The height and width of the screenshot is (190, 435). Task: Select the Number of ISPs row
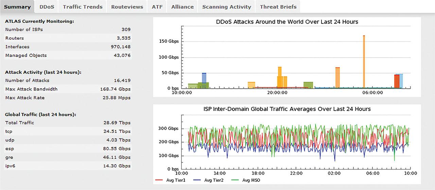point(68,30)
